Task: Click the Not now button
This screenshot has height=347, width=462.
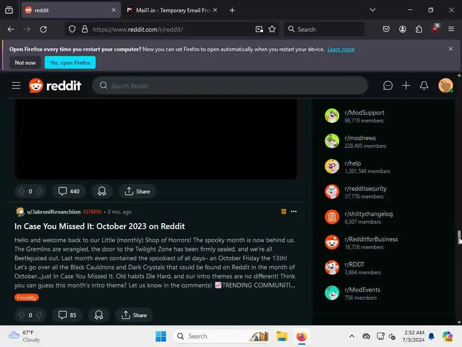Action: tap(25, 62)
